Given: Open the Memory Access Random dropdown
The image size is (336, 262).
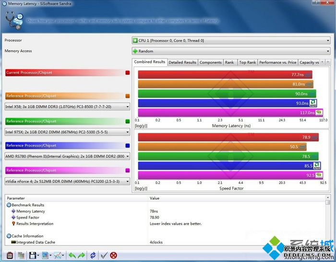Looking at the screenshot, I should (x=231, y=51).
